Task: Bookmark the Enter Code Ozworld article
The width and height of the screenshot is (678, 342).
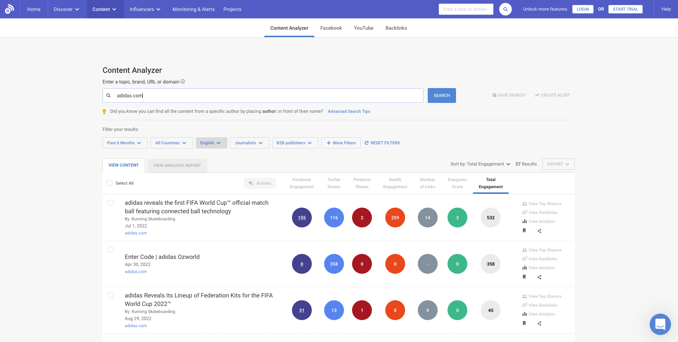Action: click(524, 277)
